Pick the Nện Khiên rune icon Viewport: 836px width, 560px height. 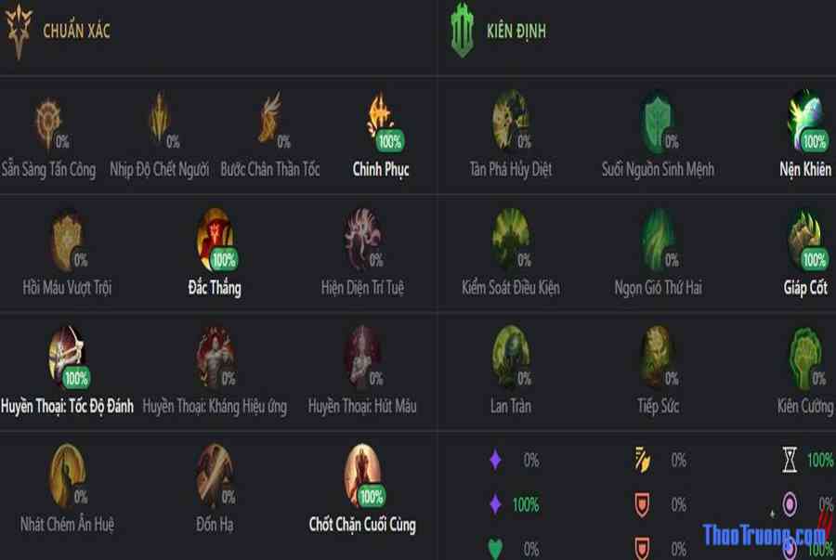pos(805,120)
